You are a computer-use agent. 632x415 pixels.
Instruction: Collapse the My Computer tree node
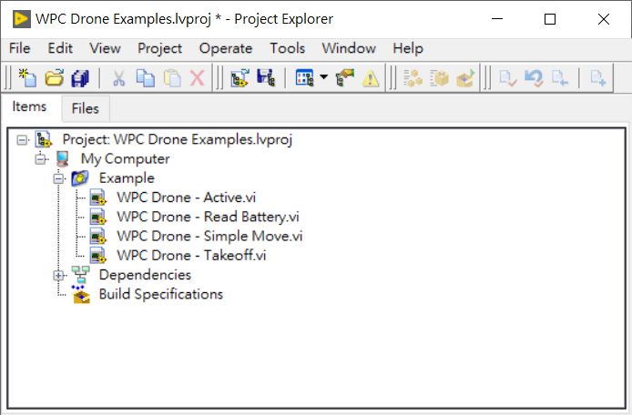pos(41,159)
